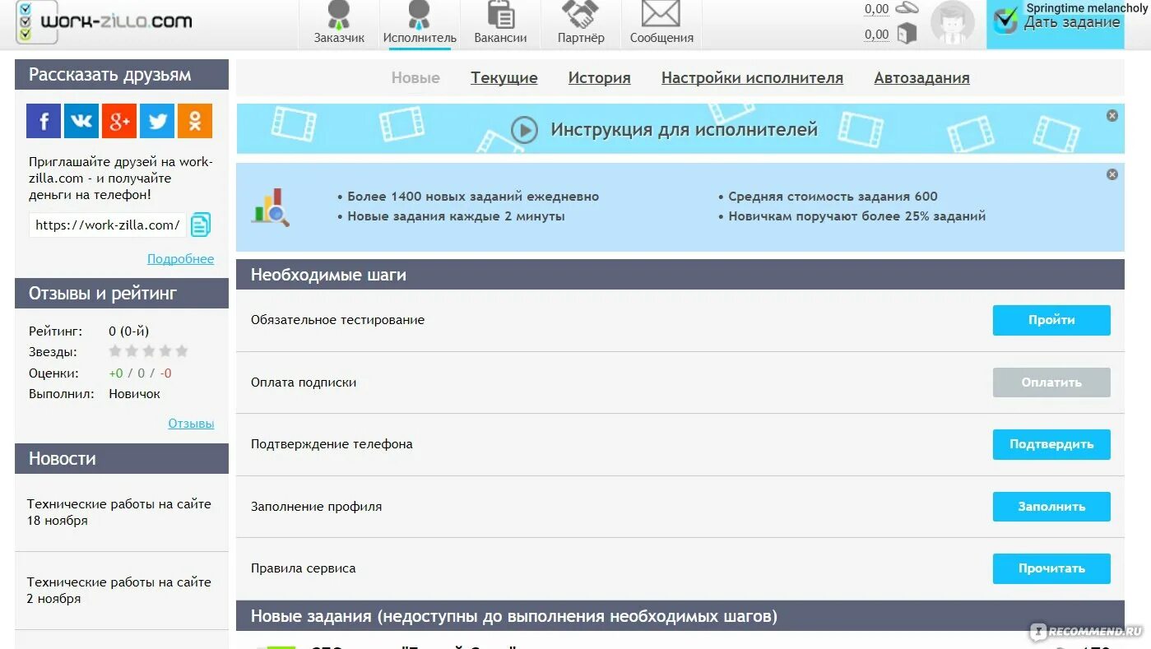1151x649 pixels.
Task: Click Правила сервиса row text
Action: pyautogui.click(x=304, y=568)
